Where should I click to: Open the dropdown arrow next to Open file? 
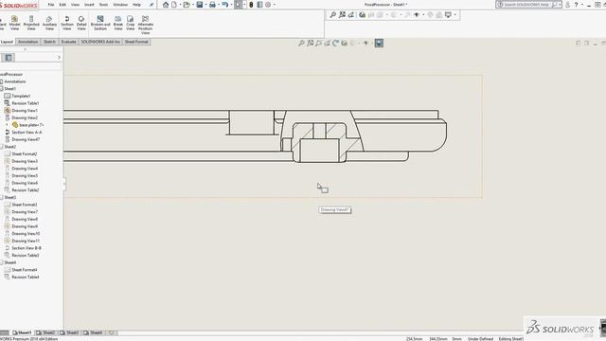tap(192, 5)
